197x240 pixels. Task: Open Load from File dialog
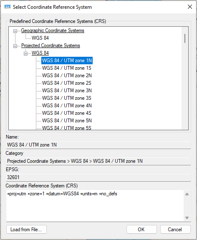click(x=26, y=229)
